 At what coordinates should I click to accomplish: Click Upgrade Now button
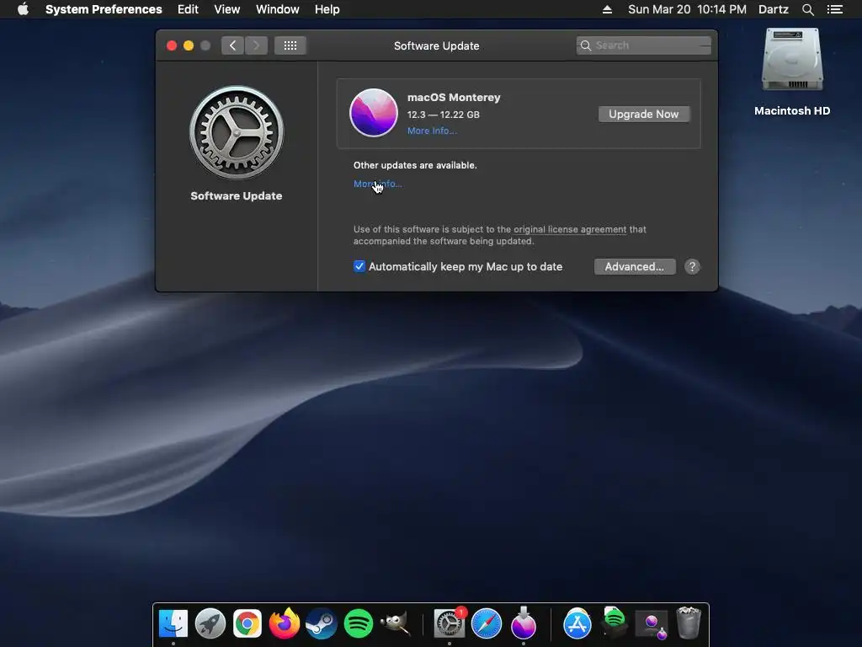click(644, 114)
